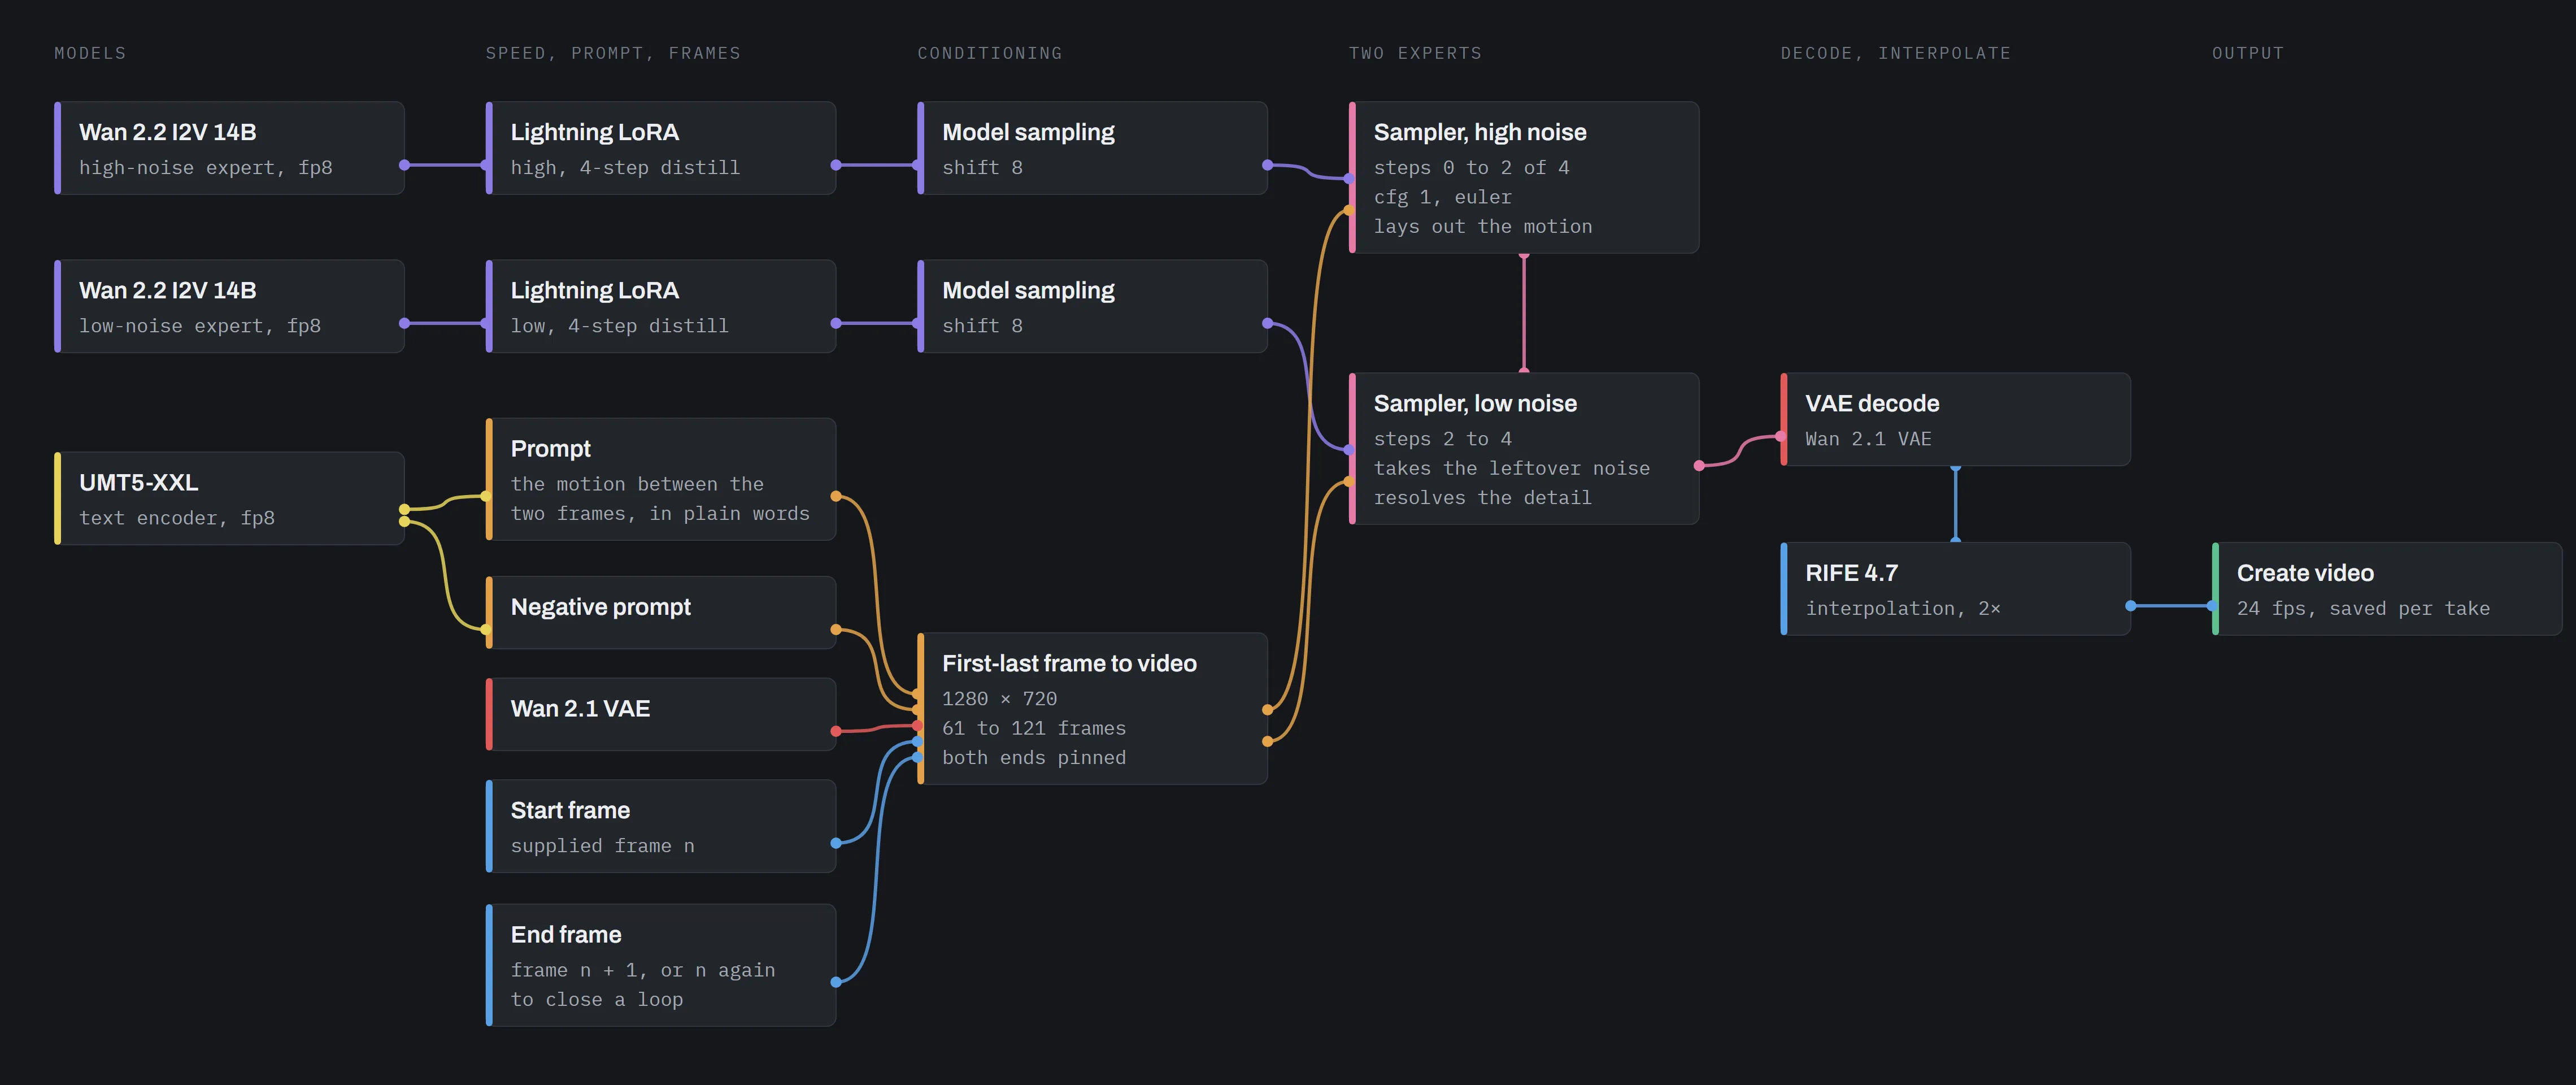The image size is (2576, 1085).
Task: Click the text '24 fps, saved per take'
Action: tap(2363, 608)
